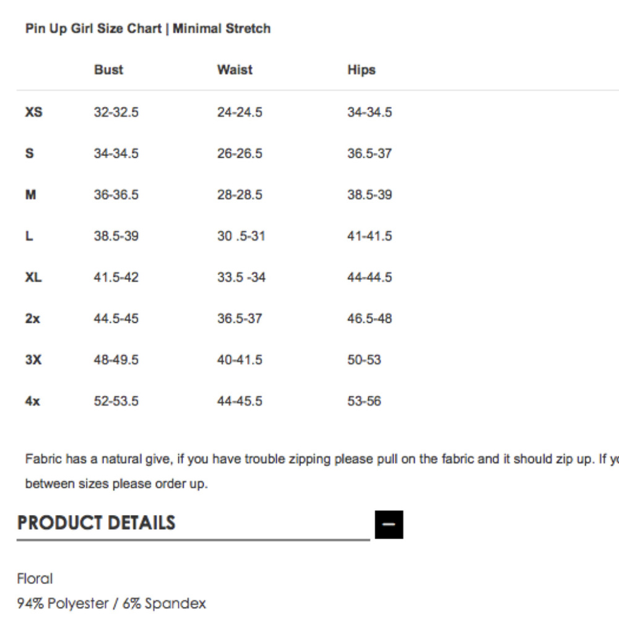This screenshot has height=619, width=619.
Task: Select the Bust column header
Action: tap(108, 70)
